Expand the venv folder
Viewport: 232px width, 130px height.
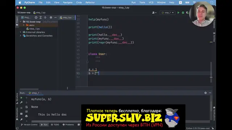click(24, 25)
